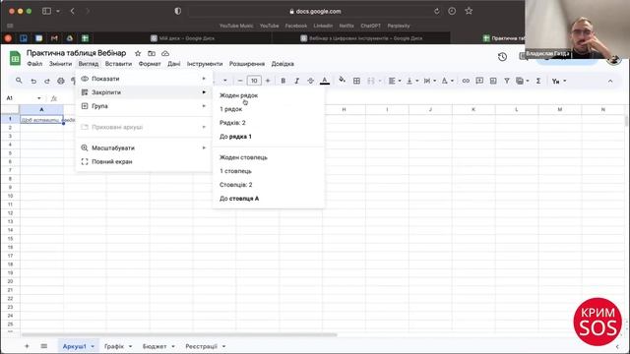Open Аркуш1 tab options arrow
The height and width of the screenshot is (354, 630).
point(93,346)
